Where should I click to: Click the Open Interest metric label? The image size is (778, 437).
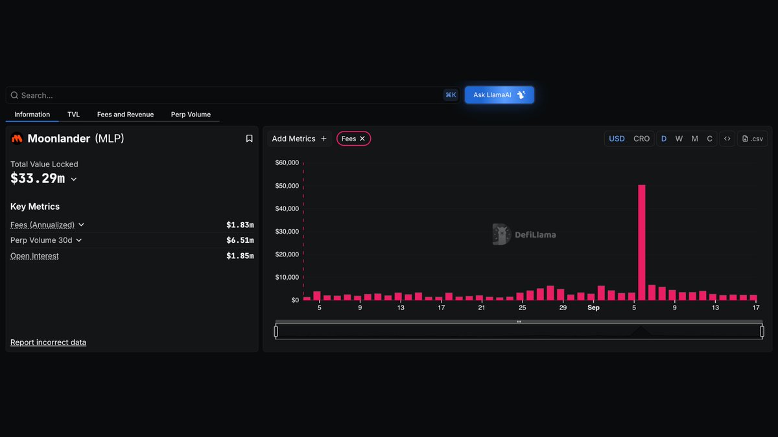coord(34,256)
